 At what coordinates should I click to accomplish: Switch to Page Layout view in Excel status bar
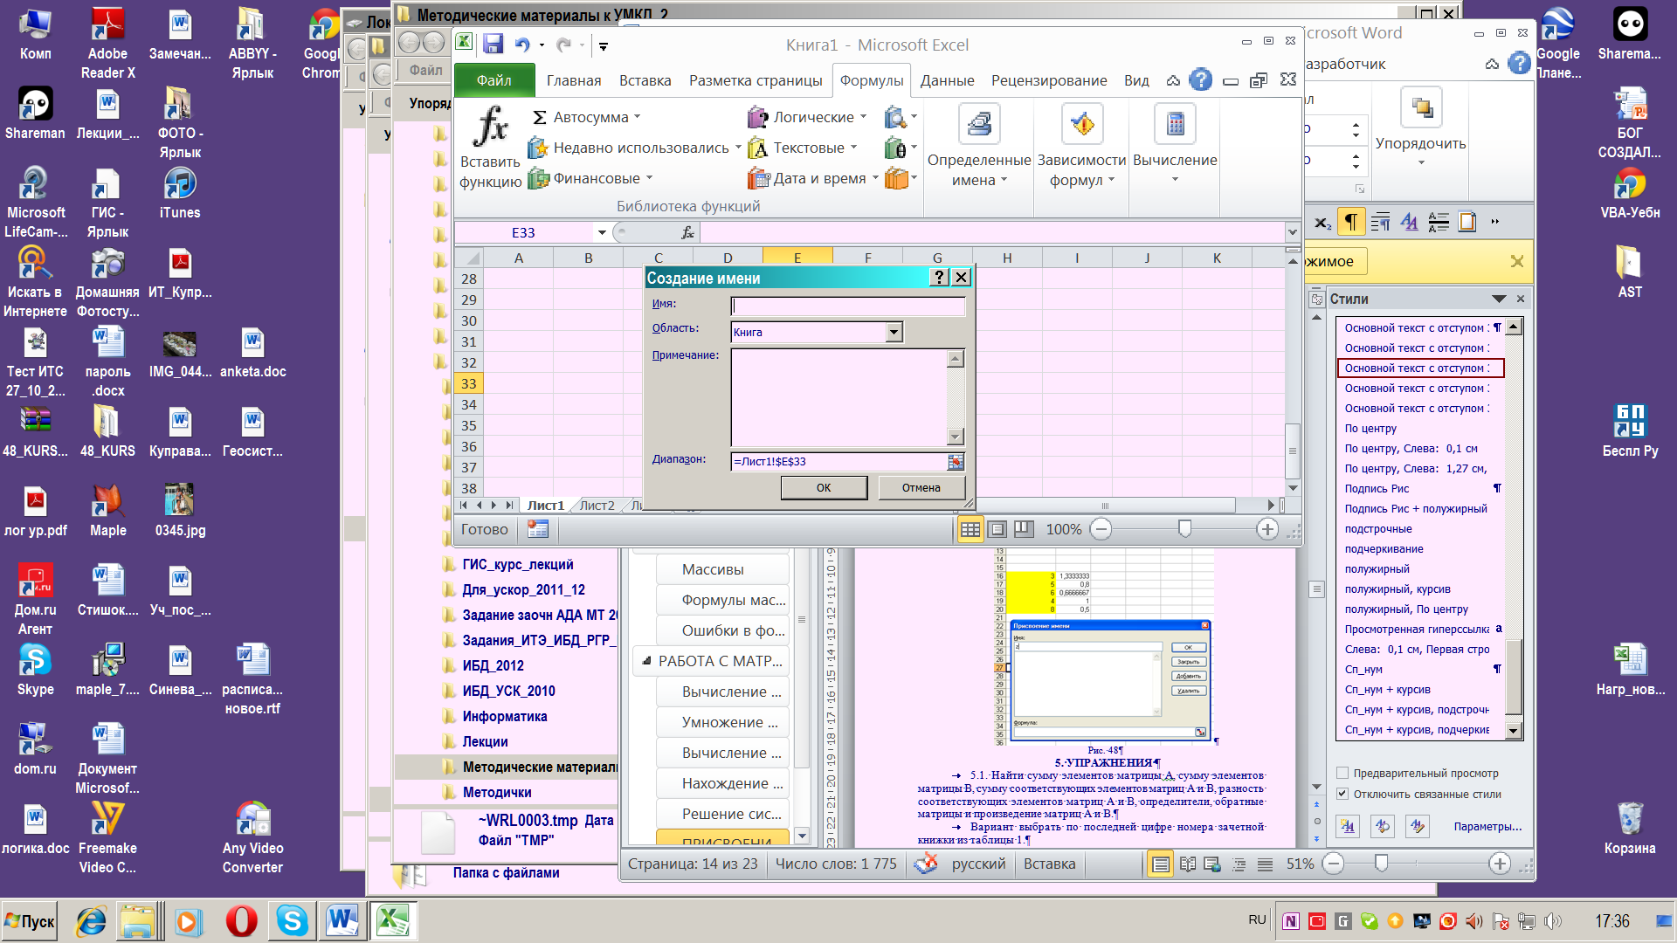(x=997, y=529)
